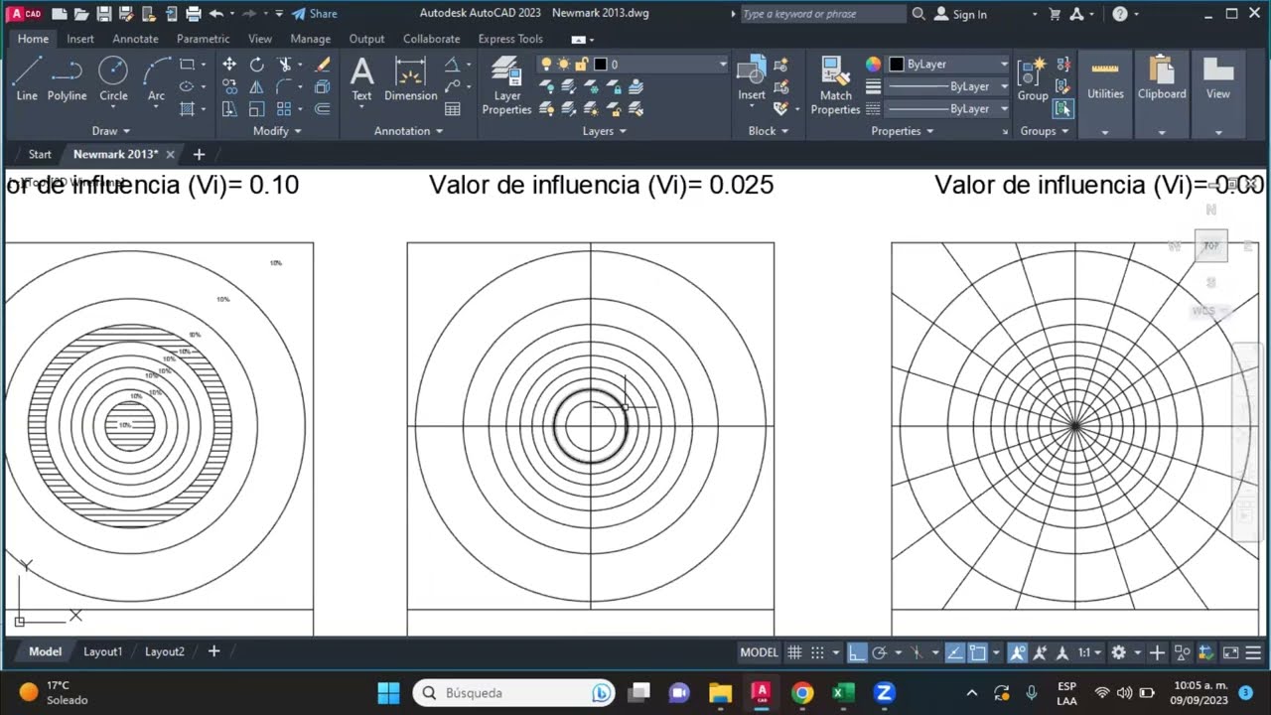Close the Newmark 2013 drawing tab
This screenshot has width=1271, height=715.
[x=170, y=154]
